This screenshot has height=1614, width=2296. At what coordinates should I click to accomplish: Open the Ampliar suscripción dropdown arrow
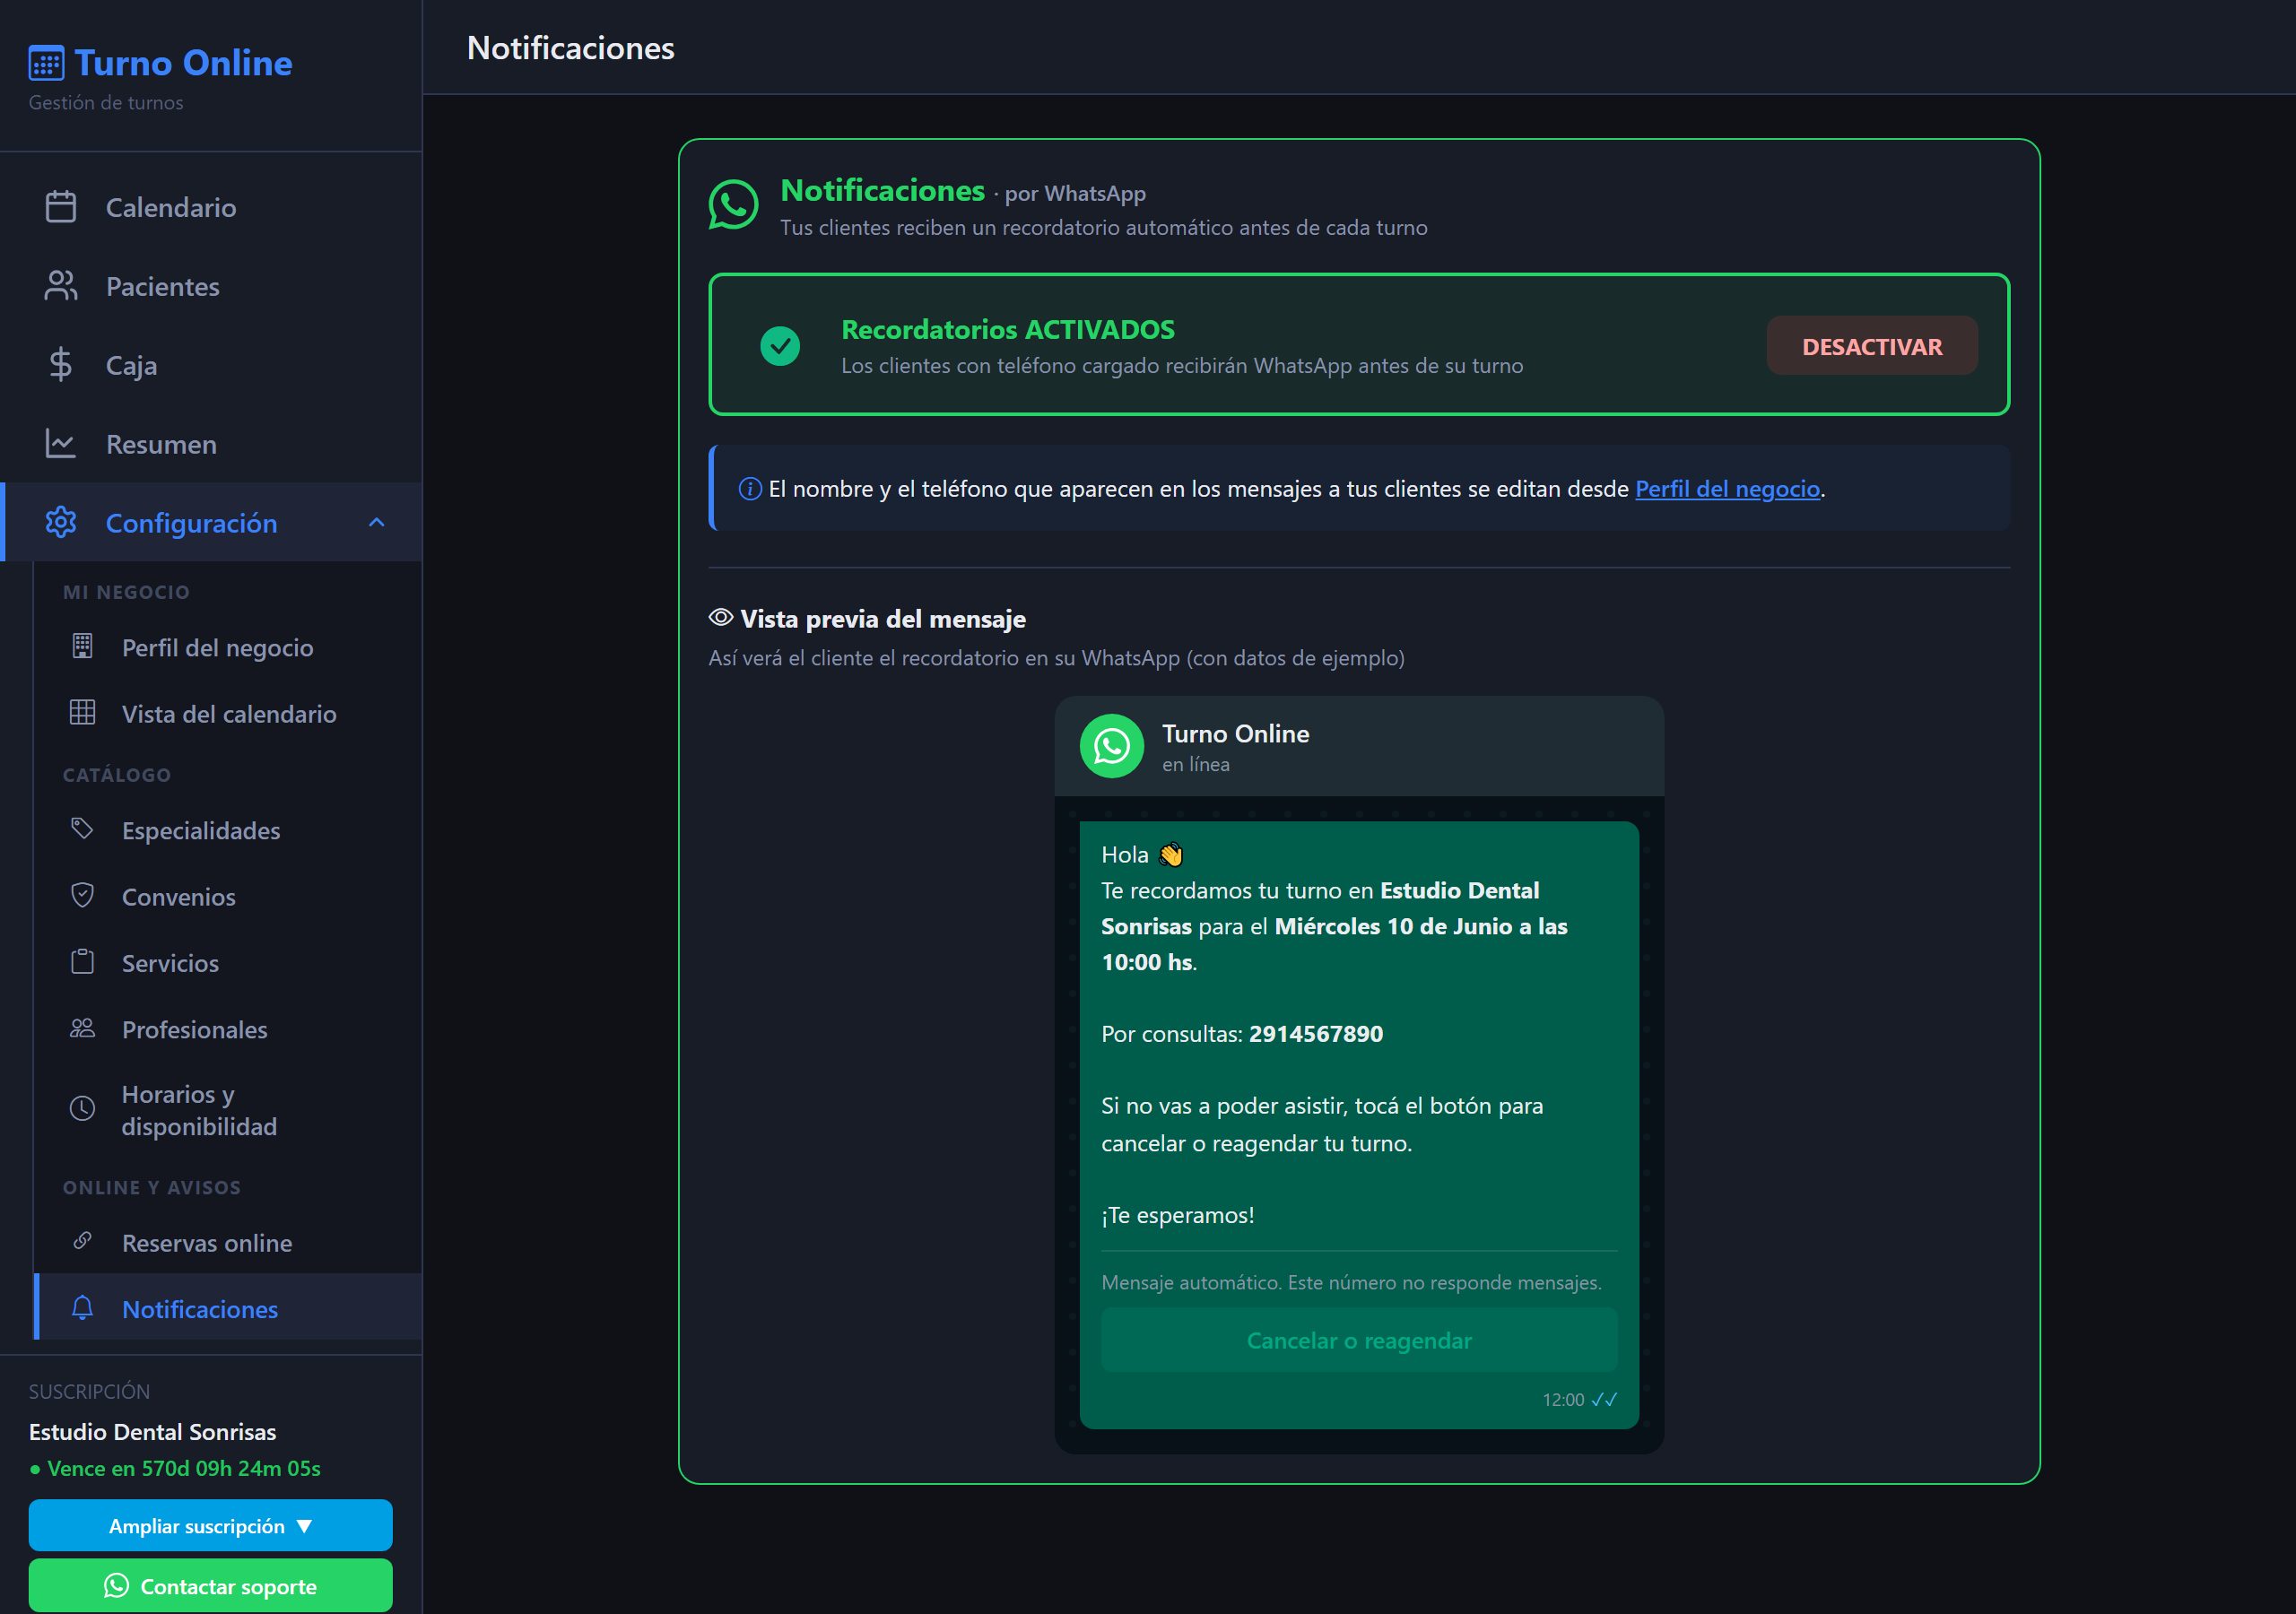point(305,1526)
